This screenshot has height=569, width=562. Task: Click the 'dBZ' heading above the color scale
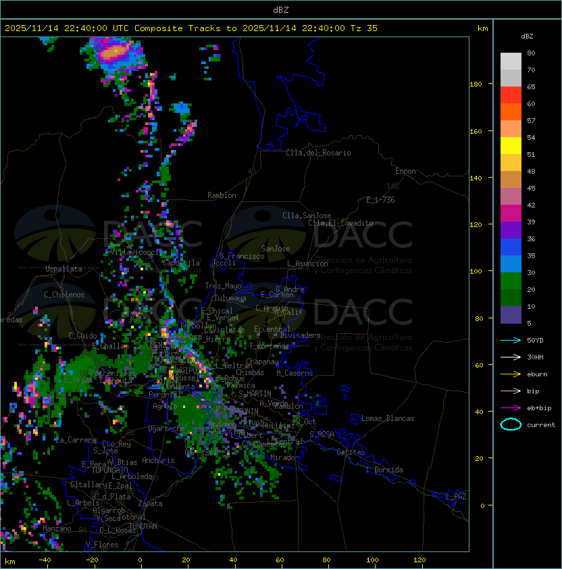point(527,36)
